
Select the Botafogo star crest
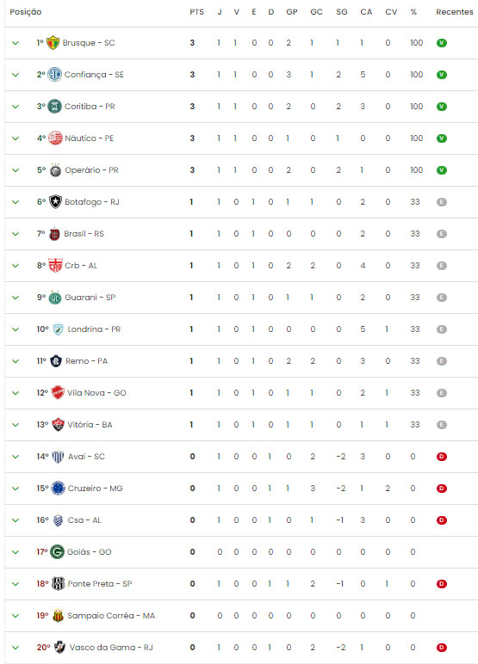click(x=56, y=202)
